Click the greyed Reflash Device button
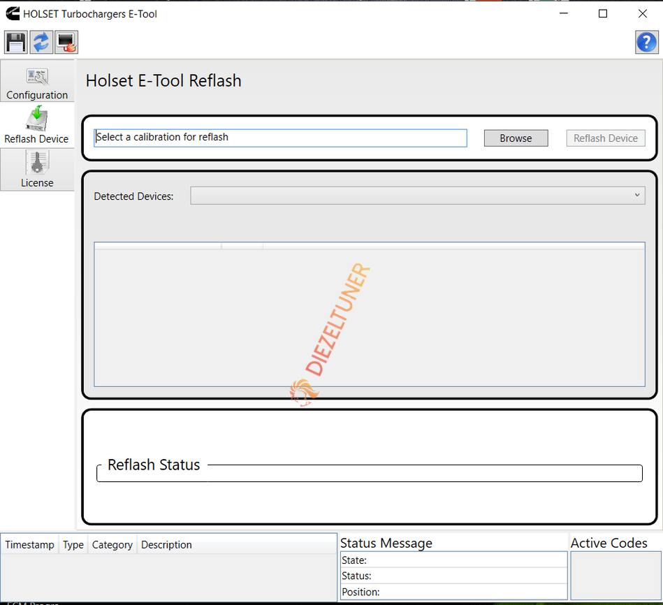Viewport: 663px width, 605px height. 606,138
